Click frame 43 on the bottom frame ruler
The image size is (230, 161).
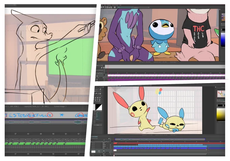tap(28, 154)
